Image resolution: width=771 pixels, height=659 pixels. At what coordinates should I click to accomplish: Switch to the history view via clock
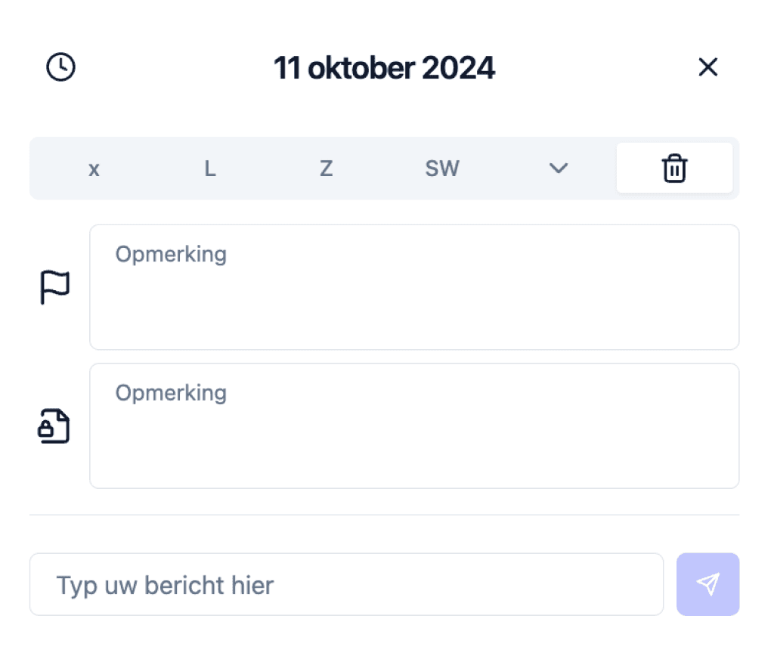pos(61,67)
